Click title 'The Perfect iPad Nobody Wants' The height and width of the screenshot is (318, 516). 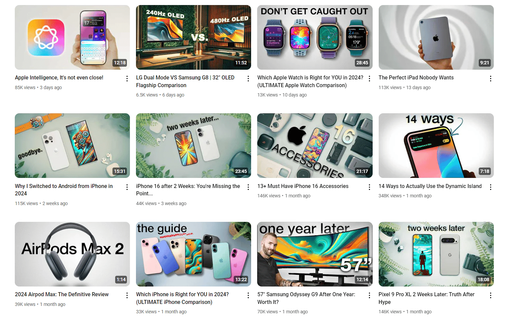pos(416,78)
